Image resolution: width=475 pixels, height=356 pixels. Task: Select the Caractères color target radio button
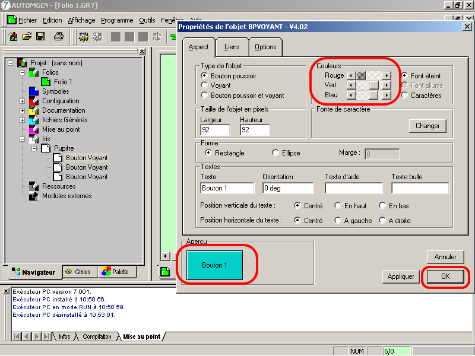[405, 95]
